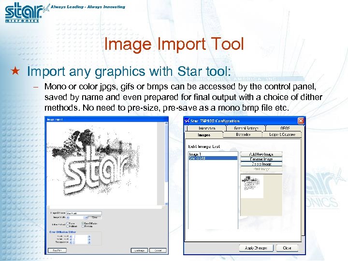Select Star World in the image list
348x261 pixels.
pyautogui.click(x=213, y=158)
